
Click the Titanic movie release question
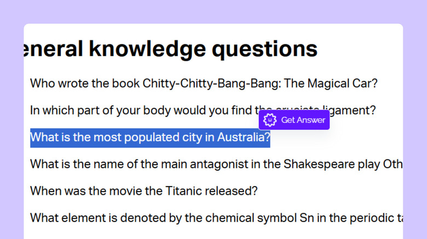point(143,191)
